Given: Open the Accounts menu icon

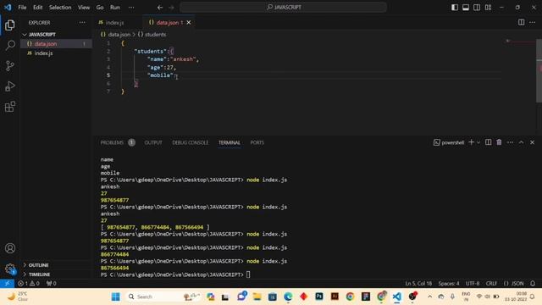Looking at the screenshot, I should [x=10, y=248].
